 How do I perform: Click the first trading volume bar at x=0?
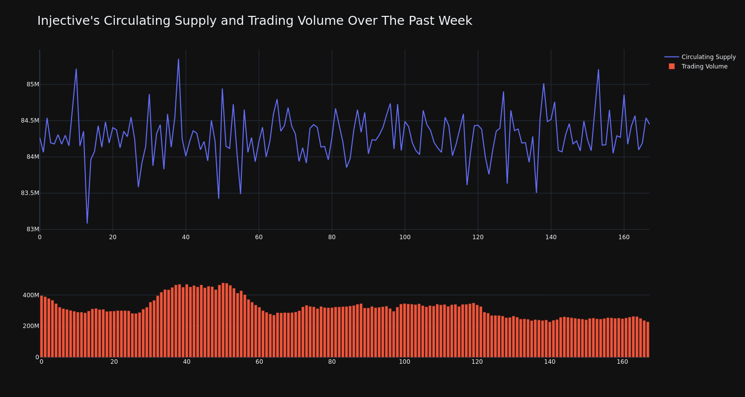point(41,327)
